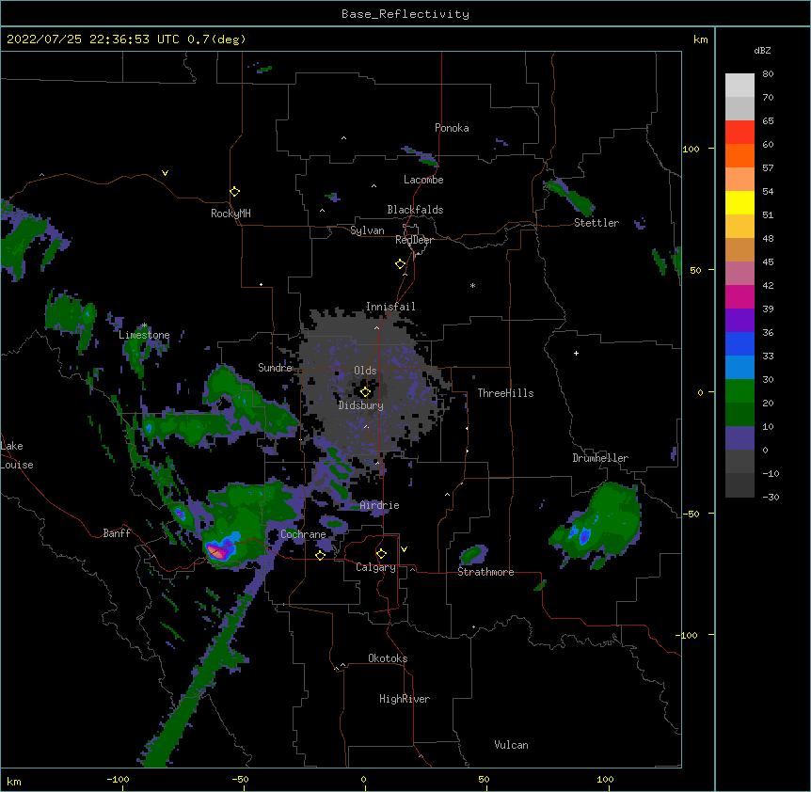Click the Sundre label

(x=275, y=368)
